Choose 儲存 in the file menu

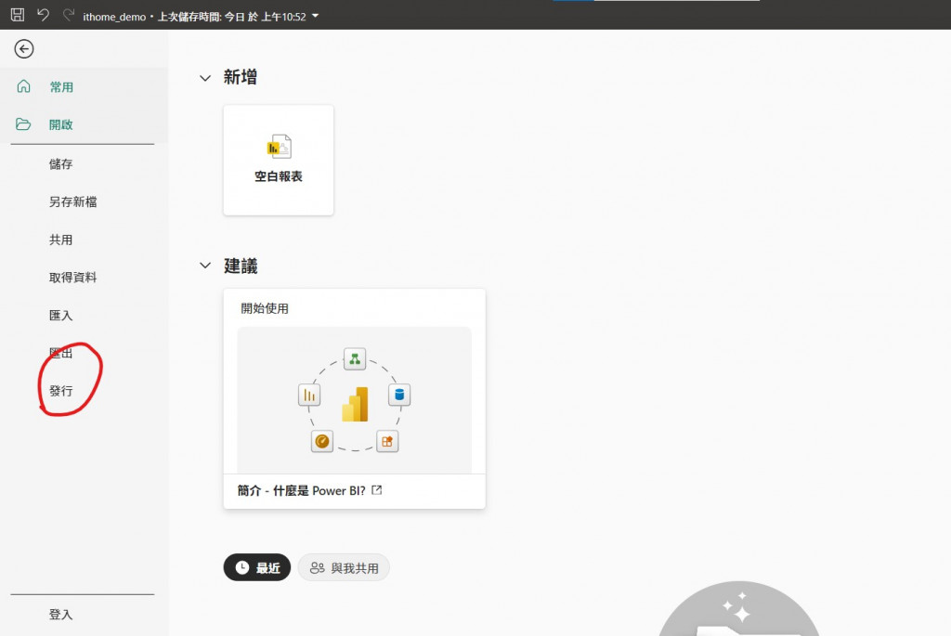(60, 164)
